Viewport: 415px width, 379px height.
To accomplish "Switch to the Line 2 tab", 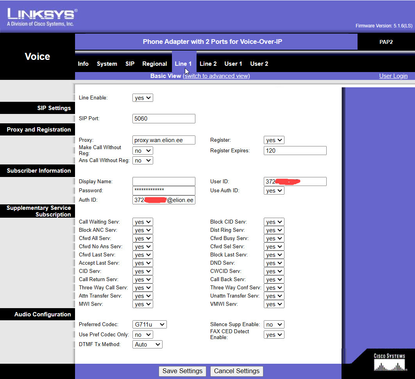I will point(208,64).
